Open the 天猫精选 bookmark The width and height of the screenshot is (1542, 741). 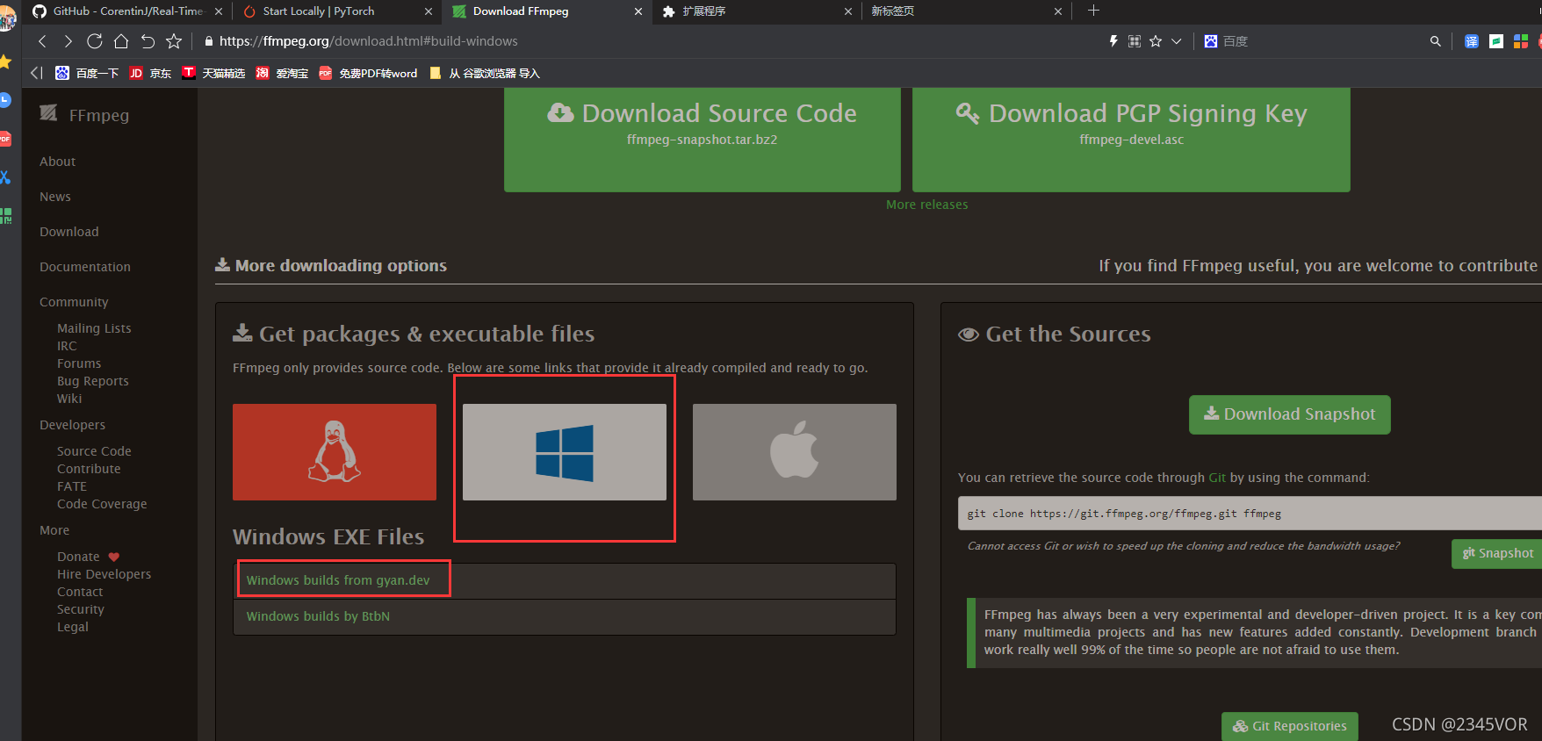(x=213, y=73)
